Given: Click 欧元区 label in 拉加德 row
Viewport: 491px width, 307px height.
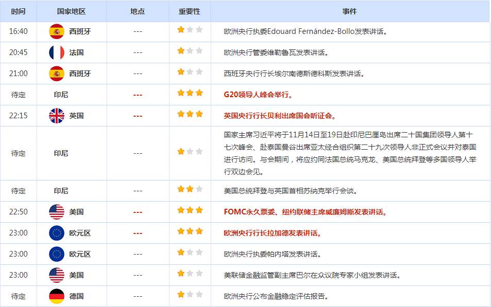Looking at the screenshot, I should pyautogui.click(x=80, y=233).
